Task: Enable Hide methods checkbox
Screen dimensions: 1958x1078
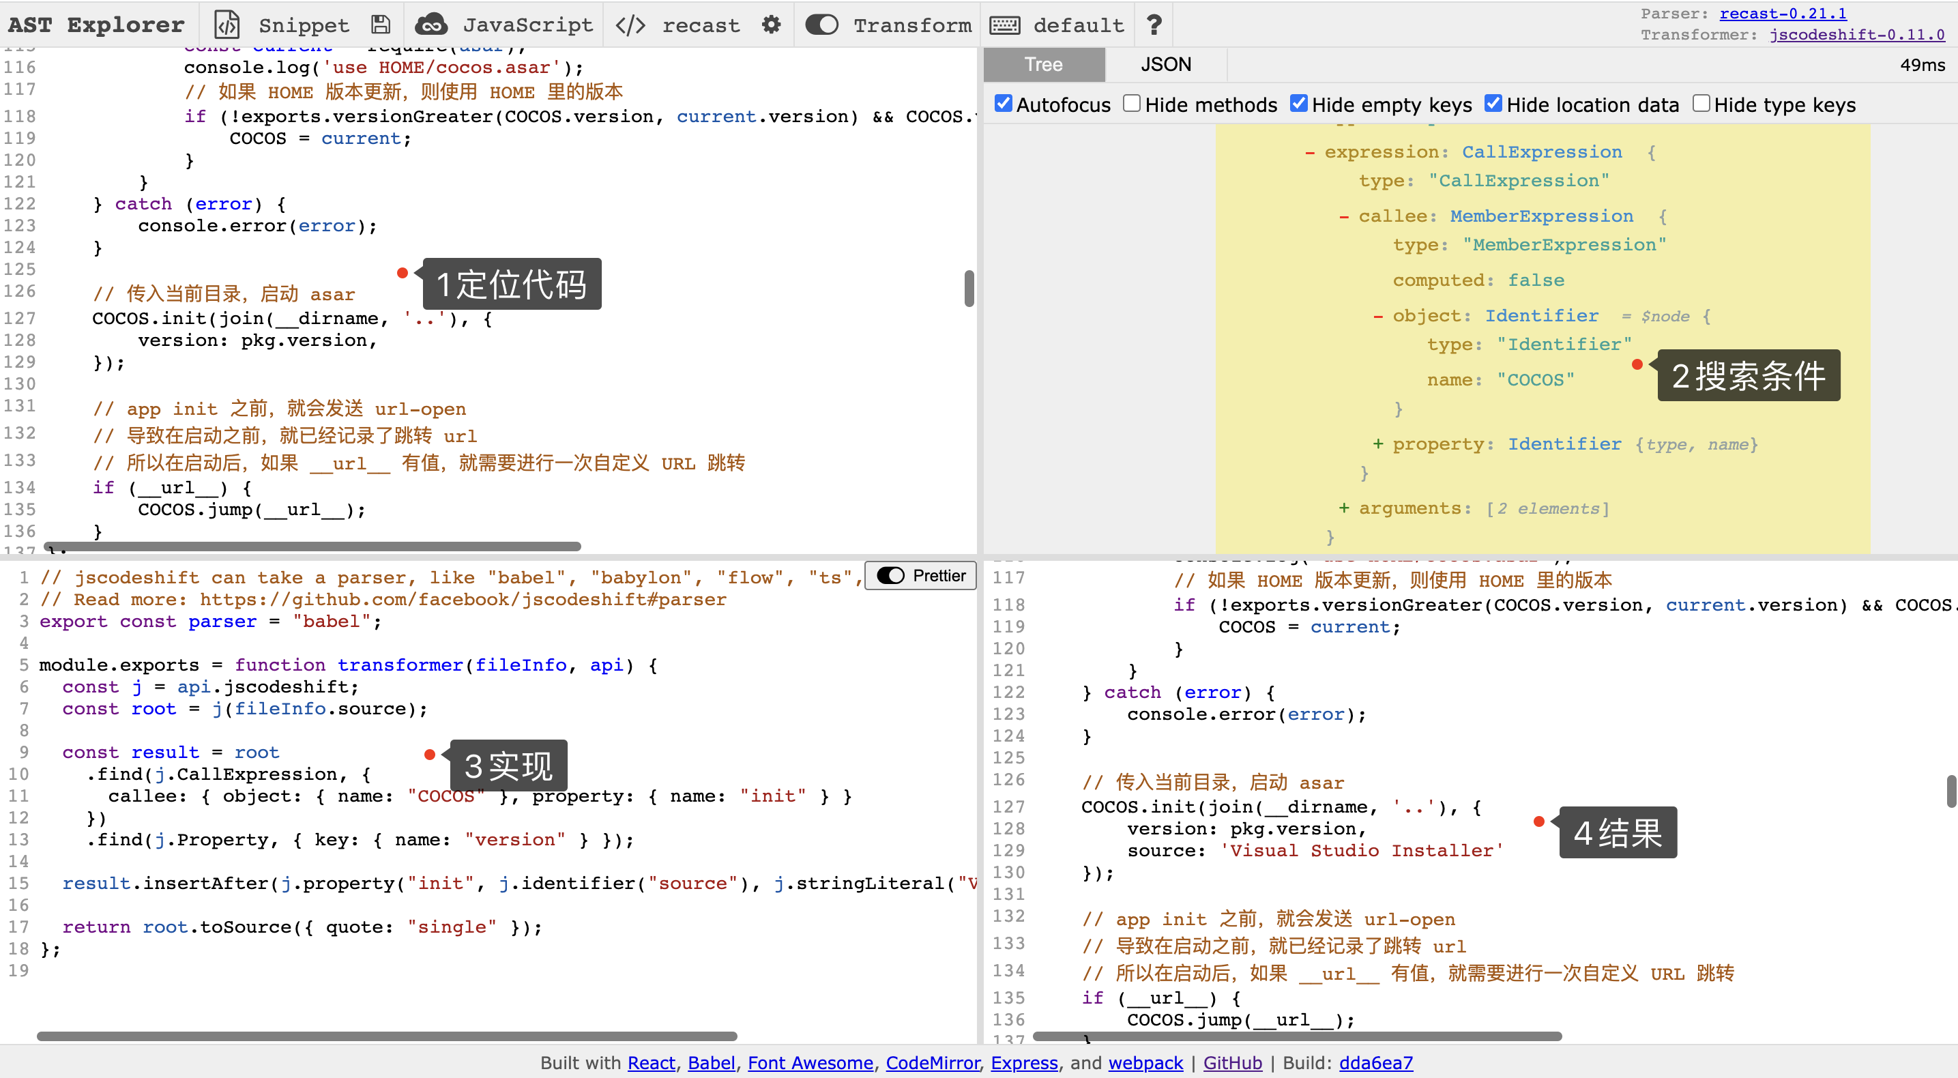Action: 1132,104
